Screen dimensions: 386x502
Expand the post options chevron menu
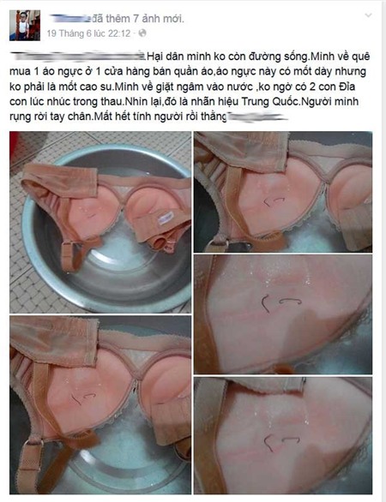368,15
